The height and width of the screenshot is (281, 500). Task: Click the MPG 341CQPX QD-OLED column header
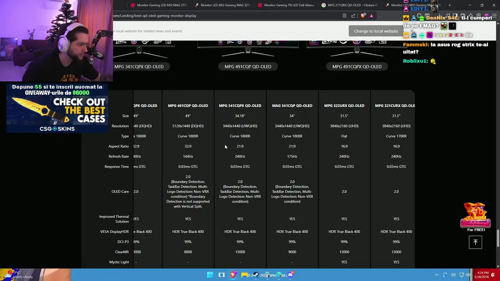coord(240,105)
